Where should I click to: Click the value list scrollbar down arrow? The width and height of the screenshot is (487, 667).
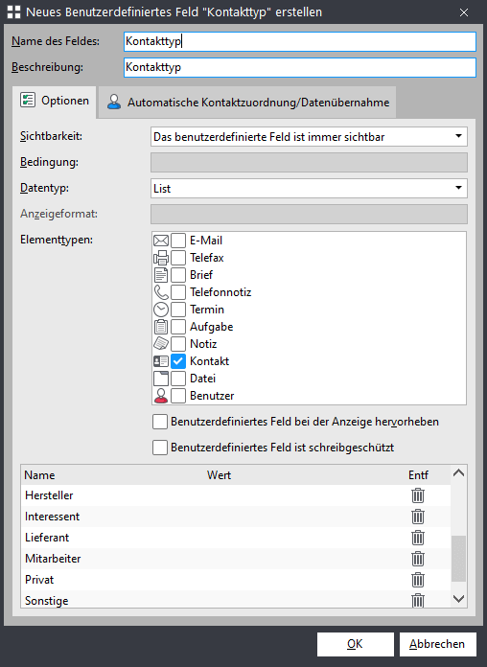(x=458, y=599)
